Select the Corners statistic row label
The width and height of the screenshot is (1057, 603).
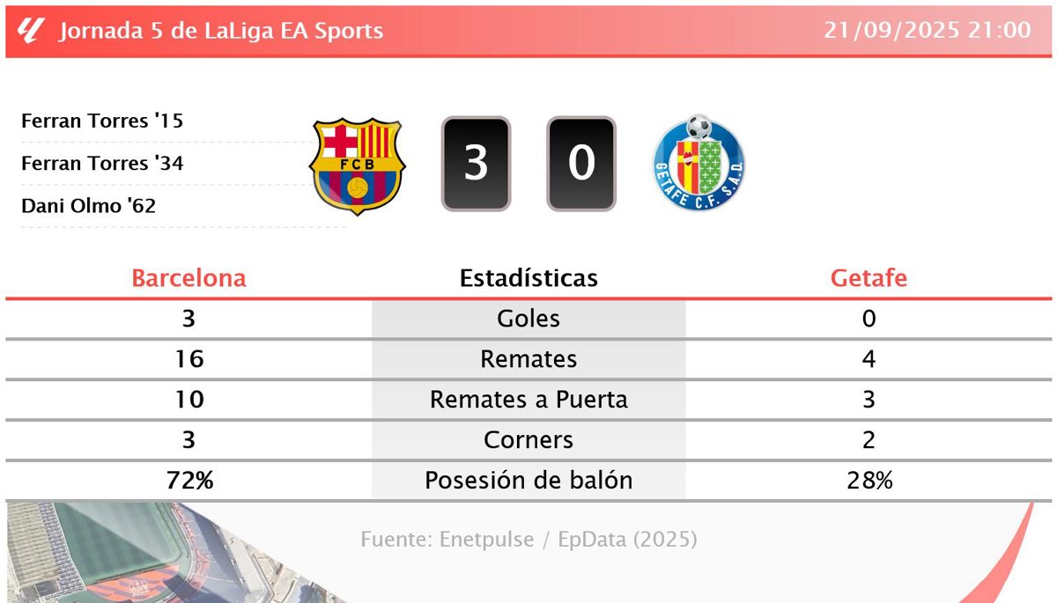pyautogui.click(x=528, y=440)
